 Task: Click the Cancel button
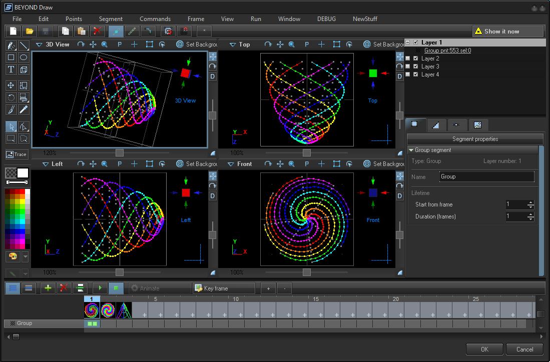[x=524, y=349]
